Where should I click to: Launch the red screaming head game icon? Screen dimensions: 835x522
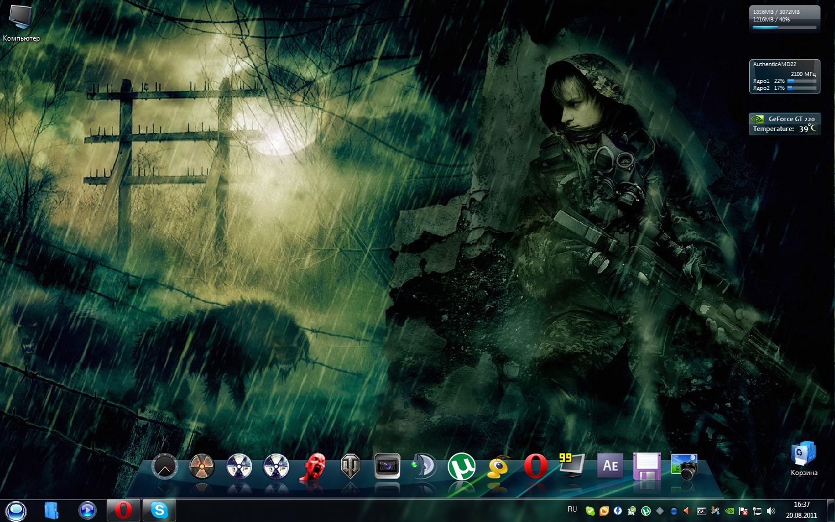click(313, 467)
